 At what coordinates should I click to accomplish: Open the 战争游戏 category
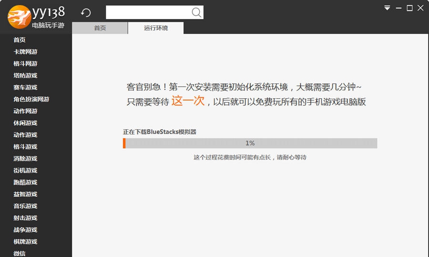point(25,230)
